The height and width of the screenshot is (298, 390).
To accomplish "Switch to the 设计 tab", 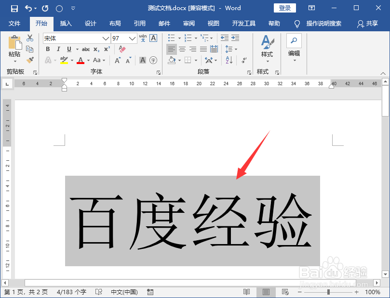I will [x=90, y=23].
